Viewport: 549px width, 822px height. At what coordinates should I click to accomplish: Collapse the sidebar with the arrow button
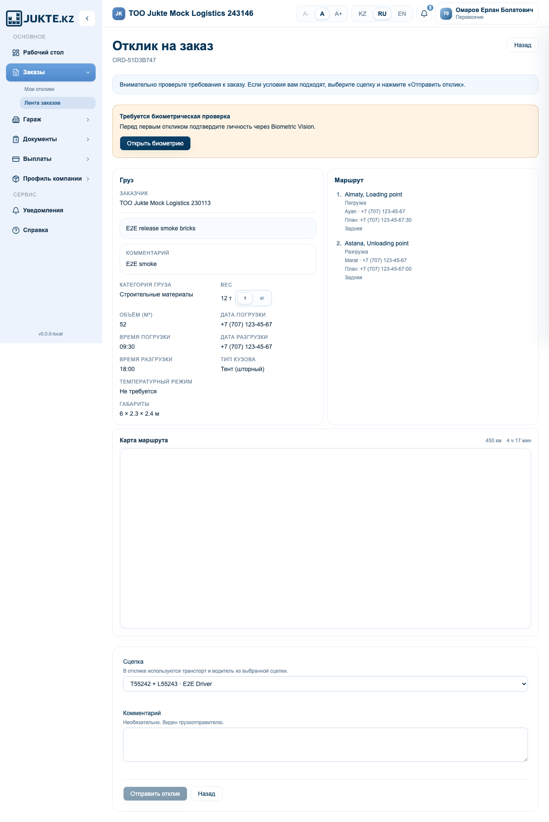point(87,18)
